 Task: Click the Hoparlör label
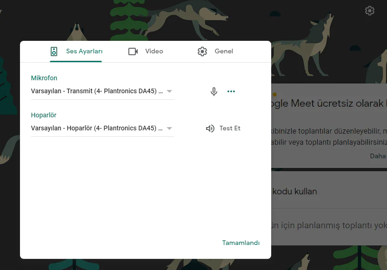44,115
